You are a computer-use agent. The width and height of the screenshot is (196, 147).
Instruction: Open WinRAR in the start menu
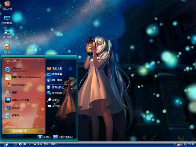point(15,108)
